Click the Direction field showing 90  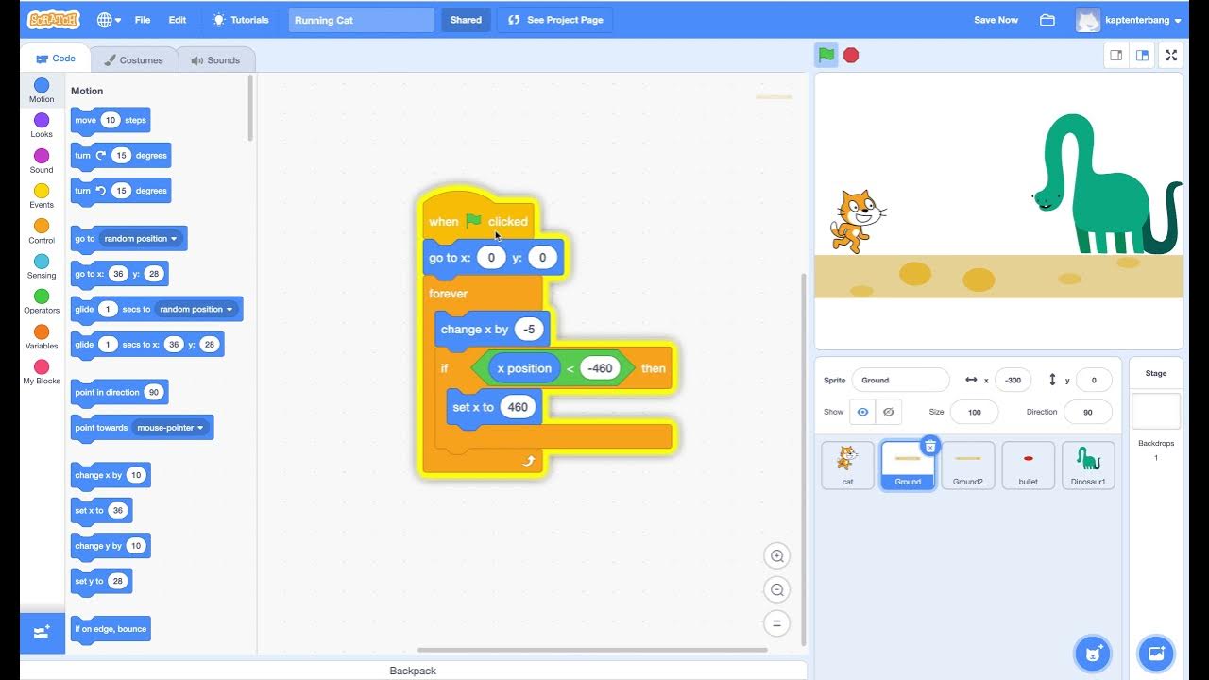pos(1087,412)
